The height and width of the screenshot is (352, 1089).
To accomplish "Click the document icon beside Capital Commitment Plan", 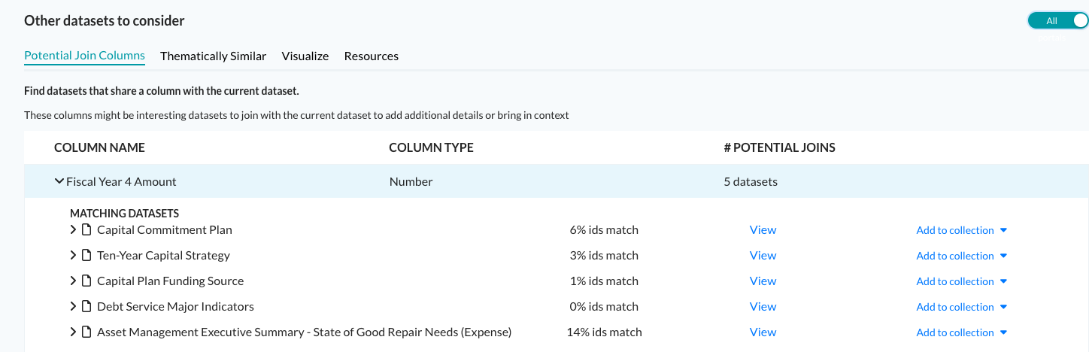I will pyautogui.click(x=86, y=230).
